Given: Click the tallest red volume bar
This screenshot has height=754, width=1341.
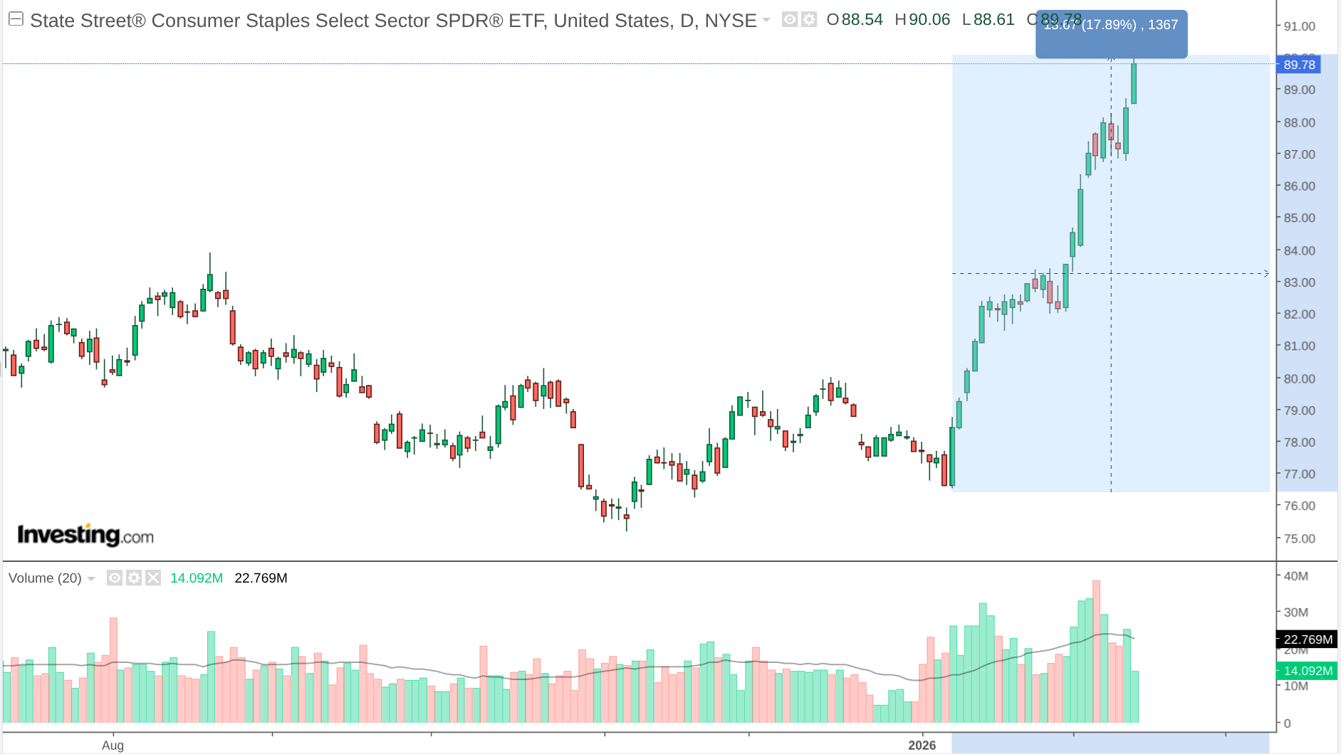Looking at the screenshot, I should click(1096, 651).
